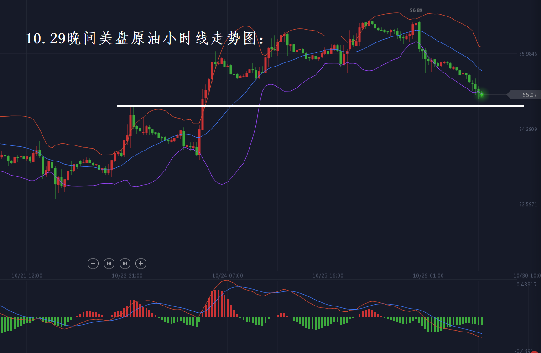541x353 pixels.
Task: Select the 54.2909 price axis value
Action: coord(528,129)
